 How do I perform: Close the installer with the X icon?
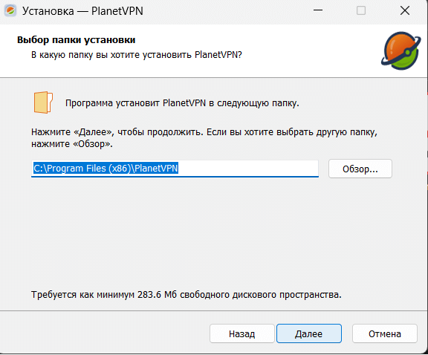click(405, 10)
